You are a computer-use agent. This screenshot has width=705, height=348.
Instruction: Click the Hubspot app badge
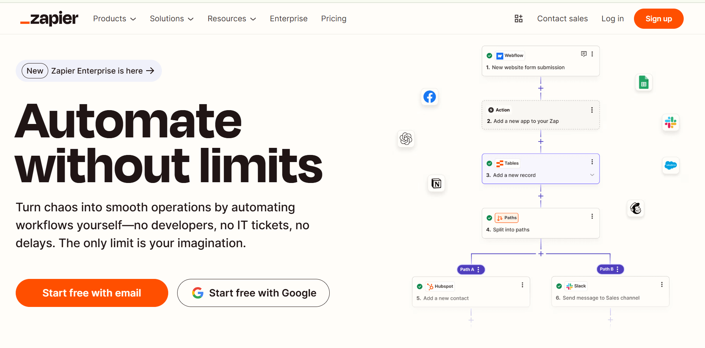[440, 286]
